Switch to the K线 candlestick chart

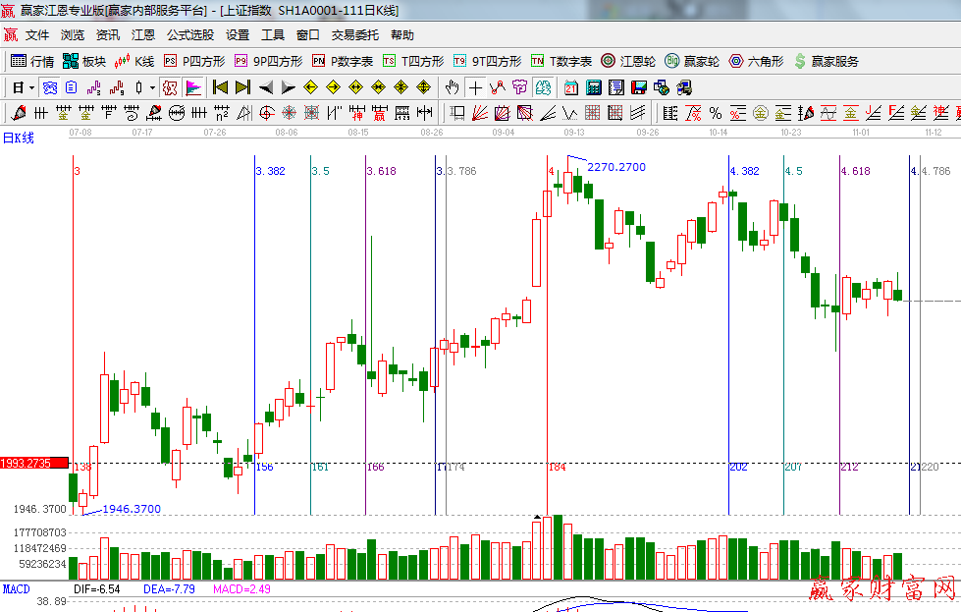coord(134,61)
